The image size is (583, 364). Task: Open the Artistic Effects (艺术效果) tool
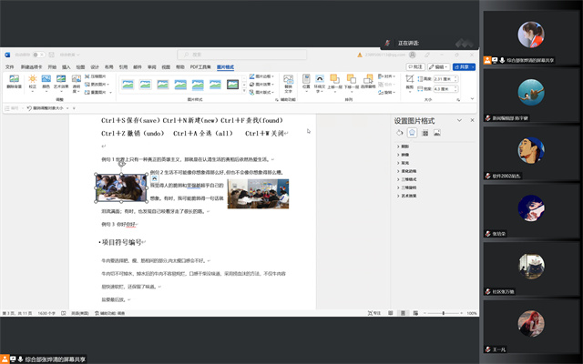click(61, 82)
